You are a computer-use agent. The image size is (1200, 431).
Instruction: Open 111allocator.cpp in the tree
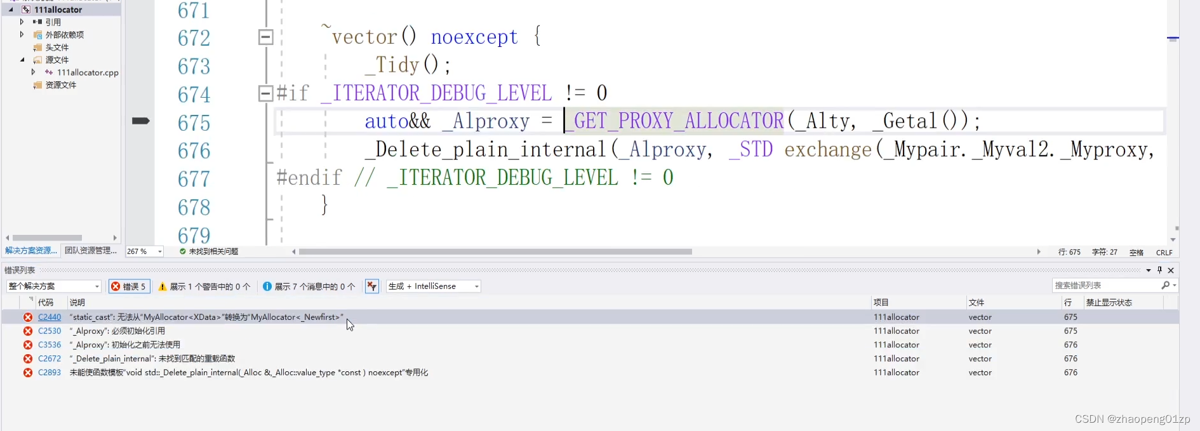click(88, 72)
